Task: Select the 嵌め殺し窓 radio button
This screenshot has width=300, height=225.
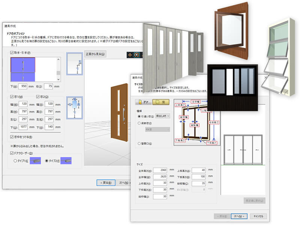Action: click(x=140, y=123)
